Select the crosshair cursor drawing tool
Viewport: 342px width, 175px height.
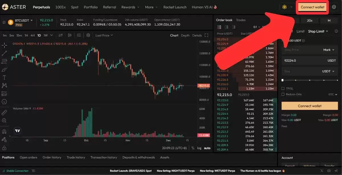pyautogui.click(x=4, y=45)
